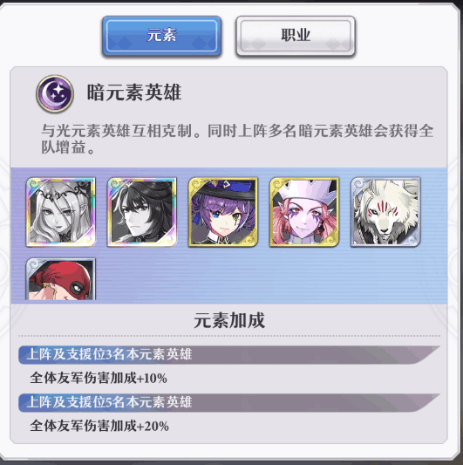Viewport: 463px width, 465px height.
Task: Click the 元素加成 section heading
Action: [x=229, y=320]
